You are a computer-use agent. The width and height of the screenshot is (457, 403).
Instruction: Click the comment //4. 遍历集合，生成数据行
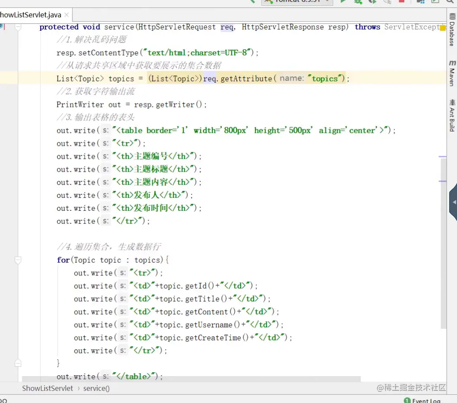[109, 247]
